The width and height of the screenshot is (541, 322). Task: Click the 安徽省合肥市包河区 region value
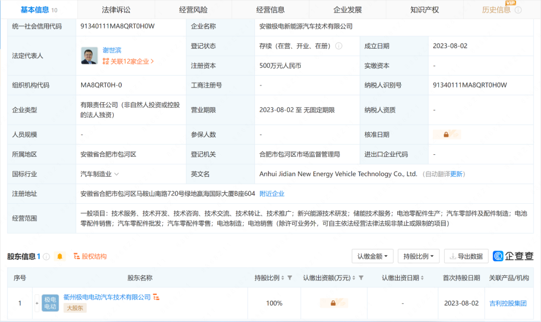108,154
